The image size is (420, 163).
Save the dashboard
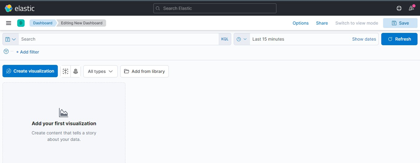[400, 23]
